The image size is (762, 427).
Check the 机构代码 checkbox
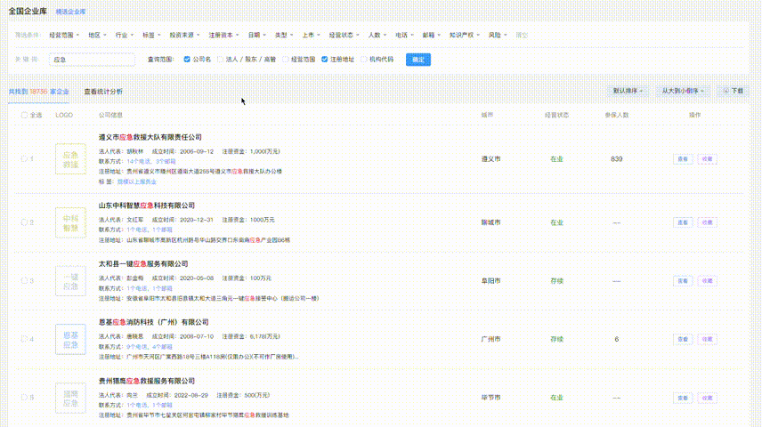(363, 60)
